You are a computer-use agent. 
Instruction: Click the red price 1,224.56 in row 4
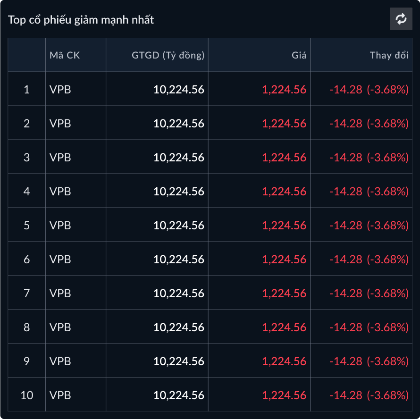click(x=284, y=191)
